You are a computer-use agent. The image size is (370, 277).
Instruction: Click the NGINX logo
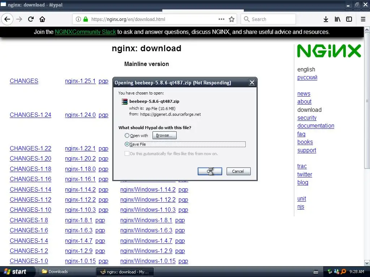pyautogui.click(x=329, y=51)
